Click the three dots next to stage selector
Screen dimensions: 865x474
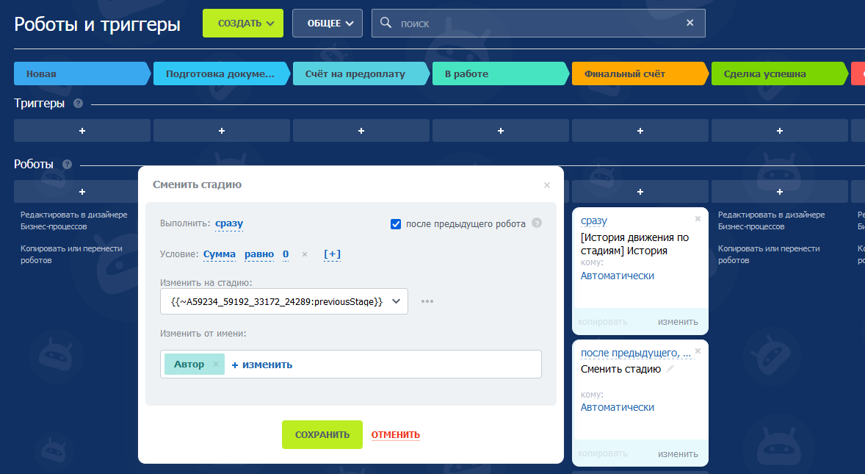click(x=427, y=301)
